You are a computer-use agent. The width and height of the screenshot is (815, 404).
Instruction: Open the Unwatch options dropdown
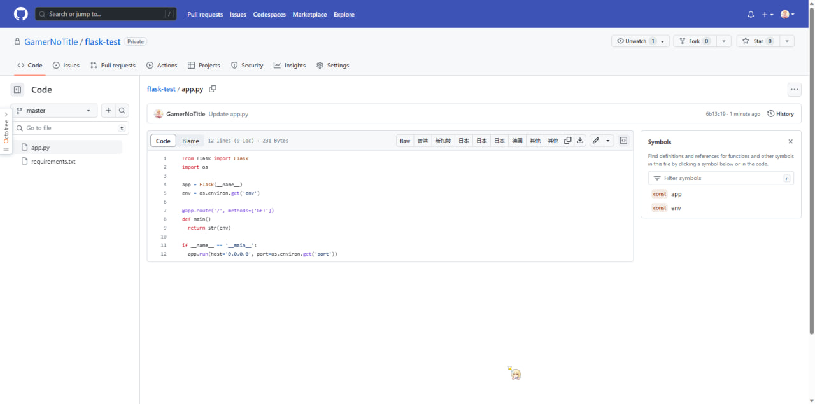pos(662,41)
